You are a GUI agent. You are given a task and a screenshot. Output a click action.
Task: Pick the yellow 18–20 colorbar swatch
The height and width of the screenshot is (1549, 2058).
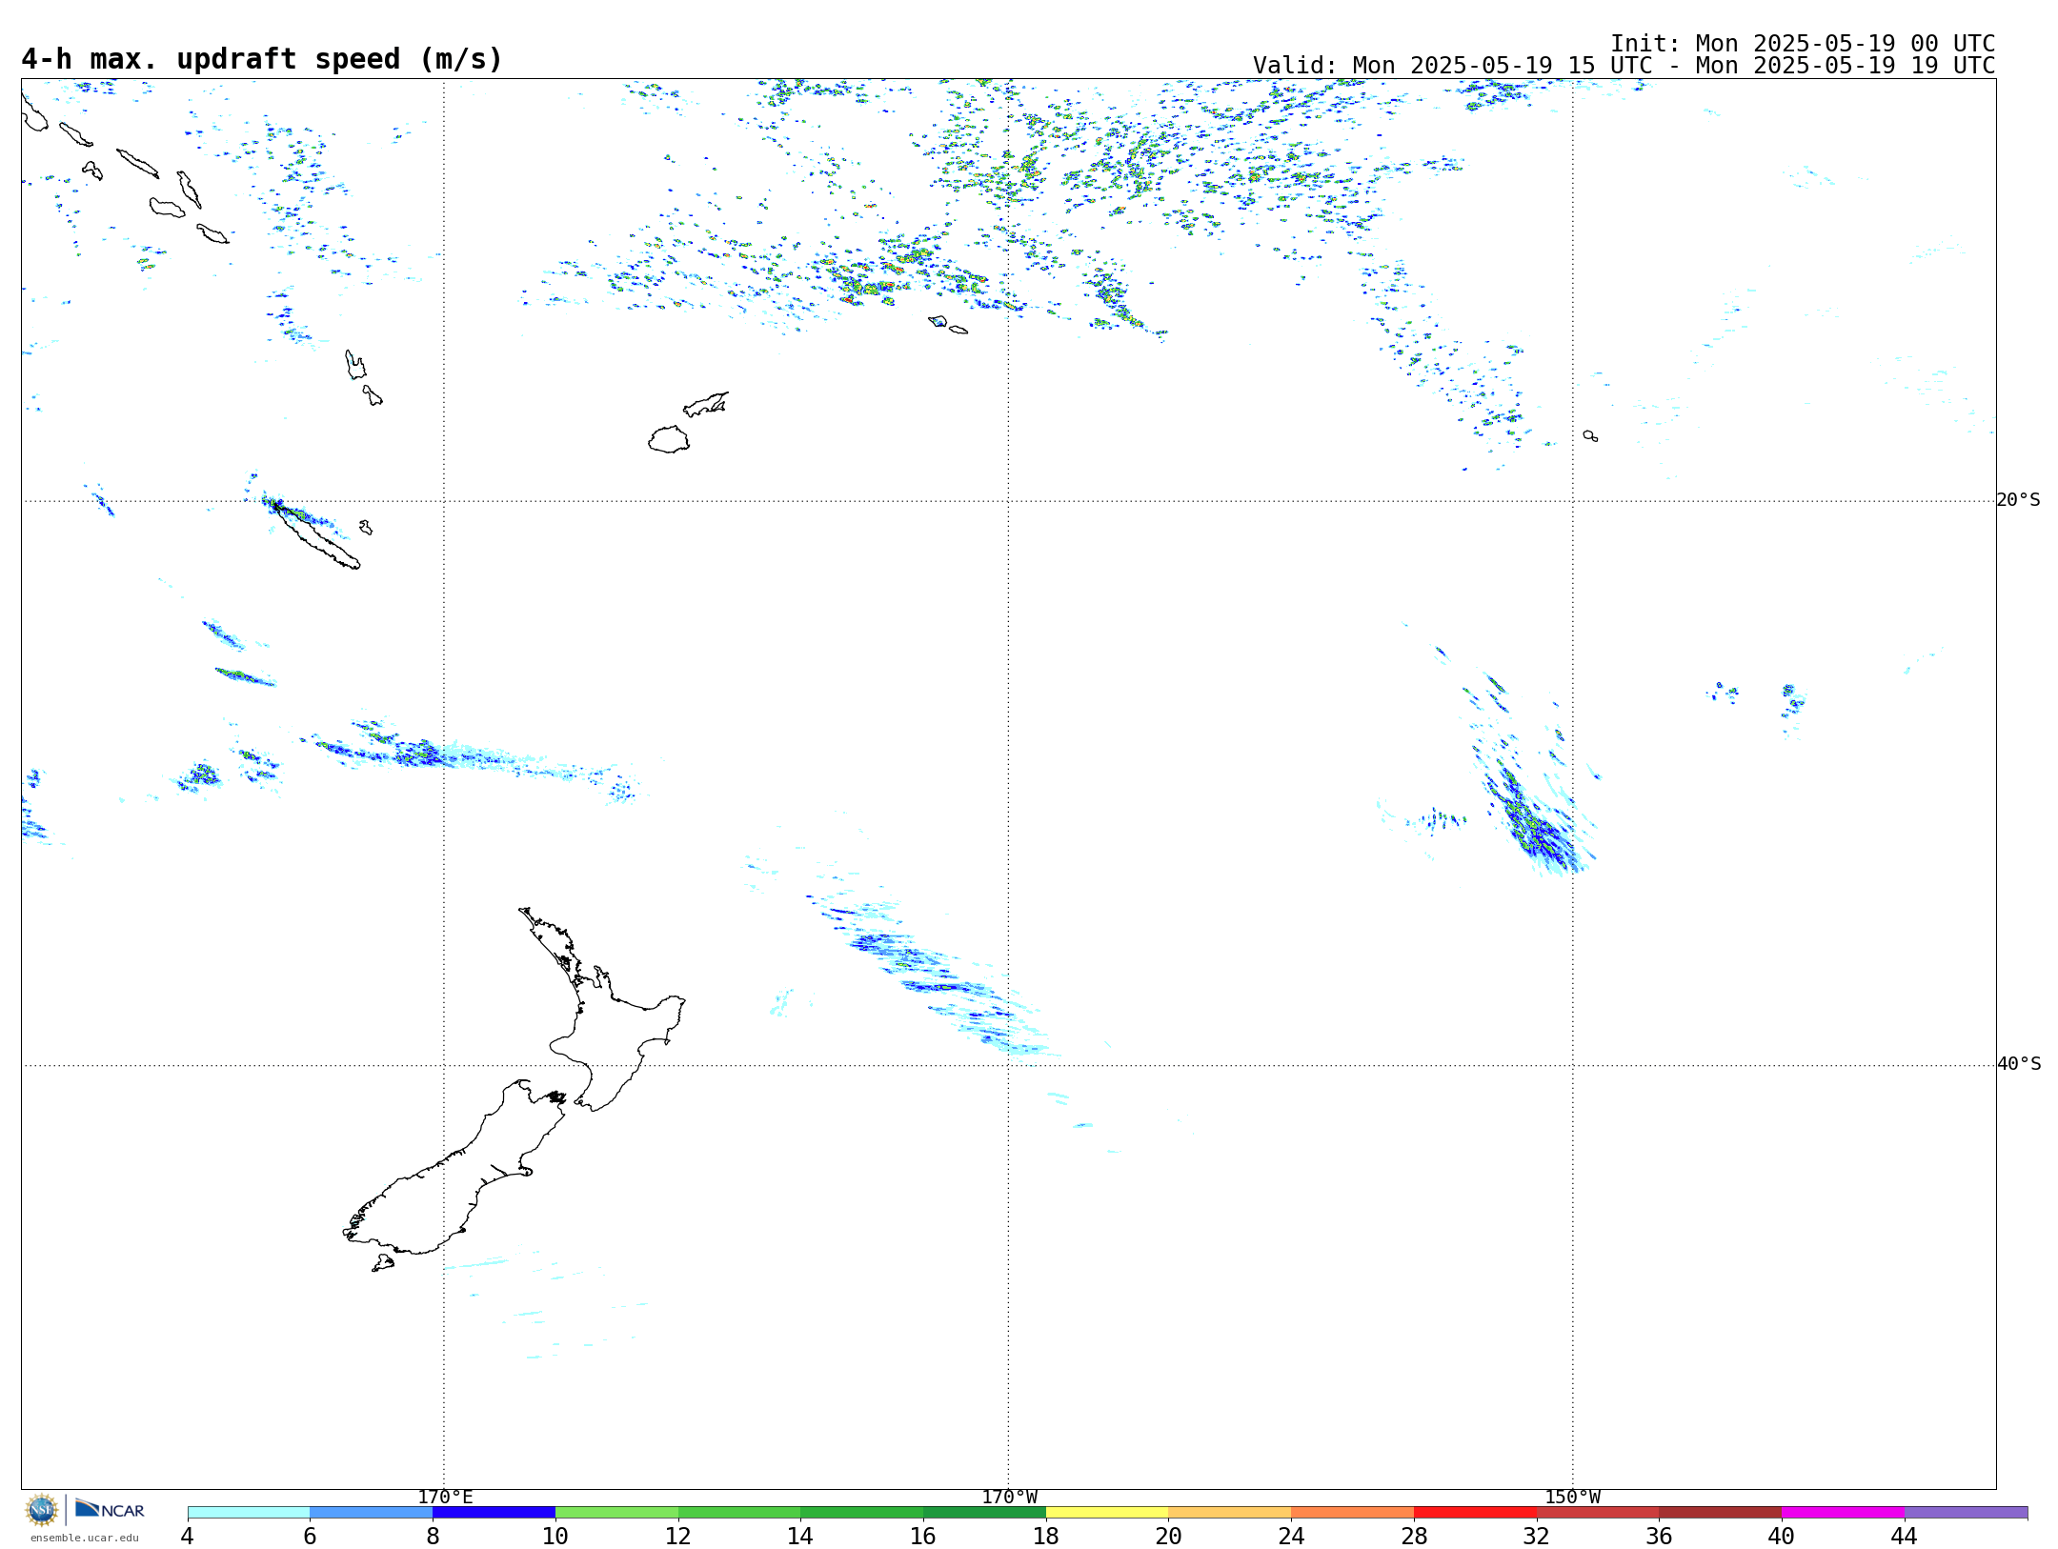pyautogui.click(x=1107, y=1513)
